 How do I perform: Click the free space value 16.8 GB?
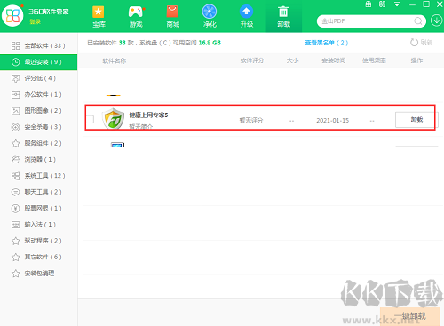pyautogui.click(x=210, y=43)
